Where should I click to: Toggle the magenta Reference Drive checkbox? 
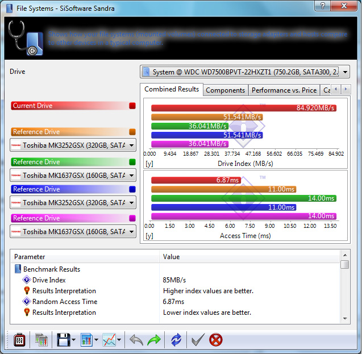pos(132,218)
